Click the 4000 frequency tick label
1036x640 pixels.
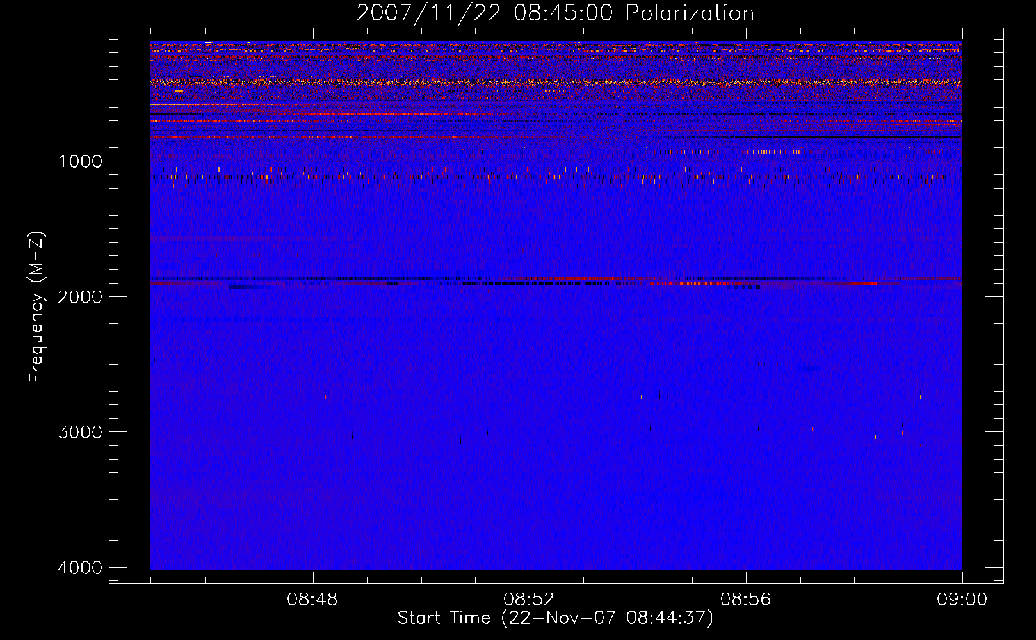point(80,568)
